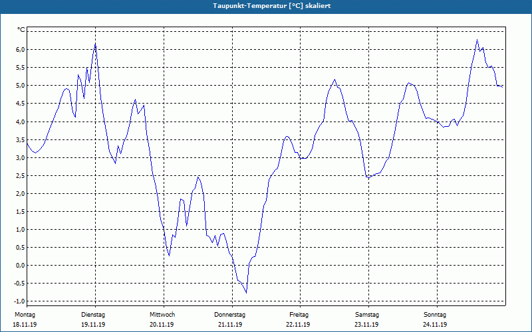Viewport: 532px width, 332px height.
Task: Click the Mittwoch day label
Action: point(162,315)
